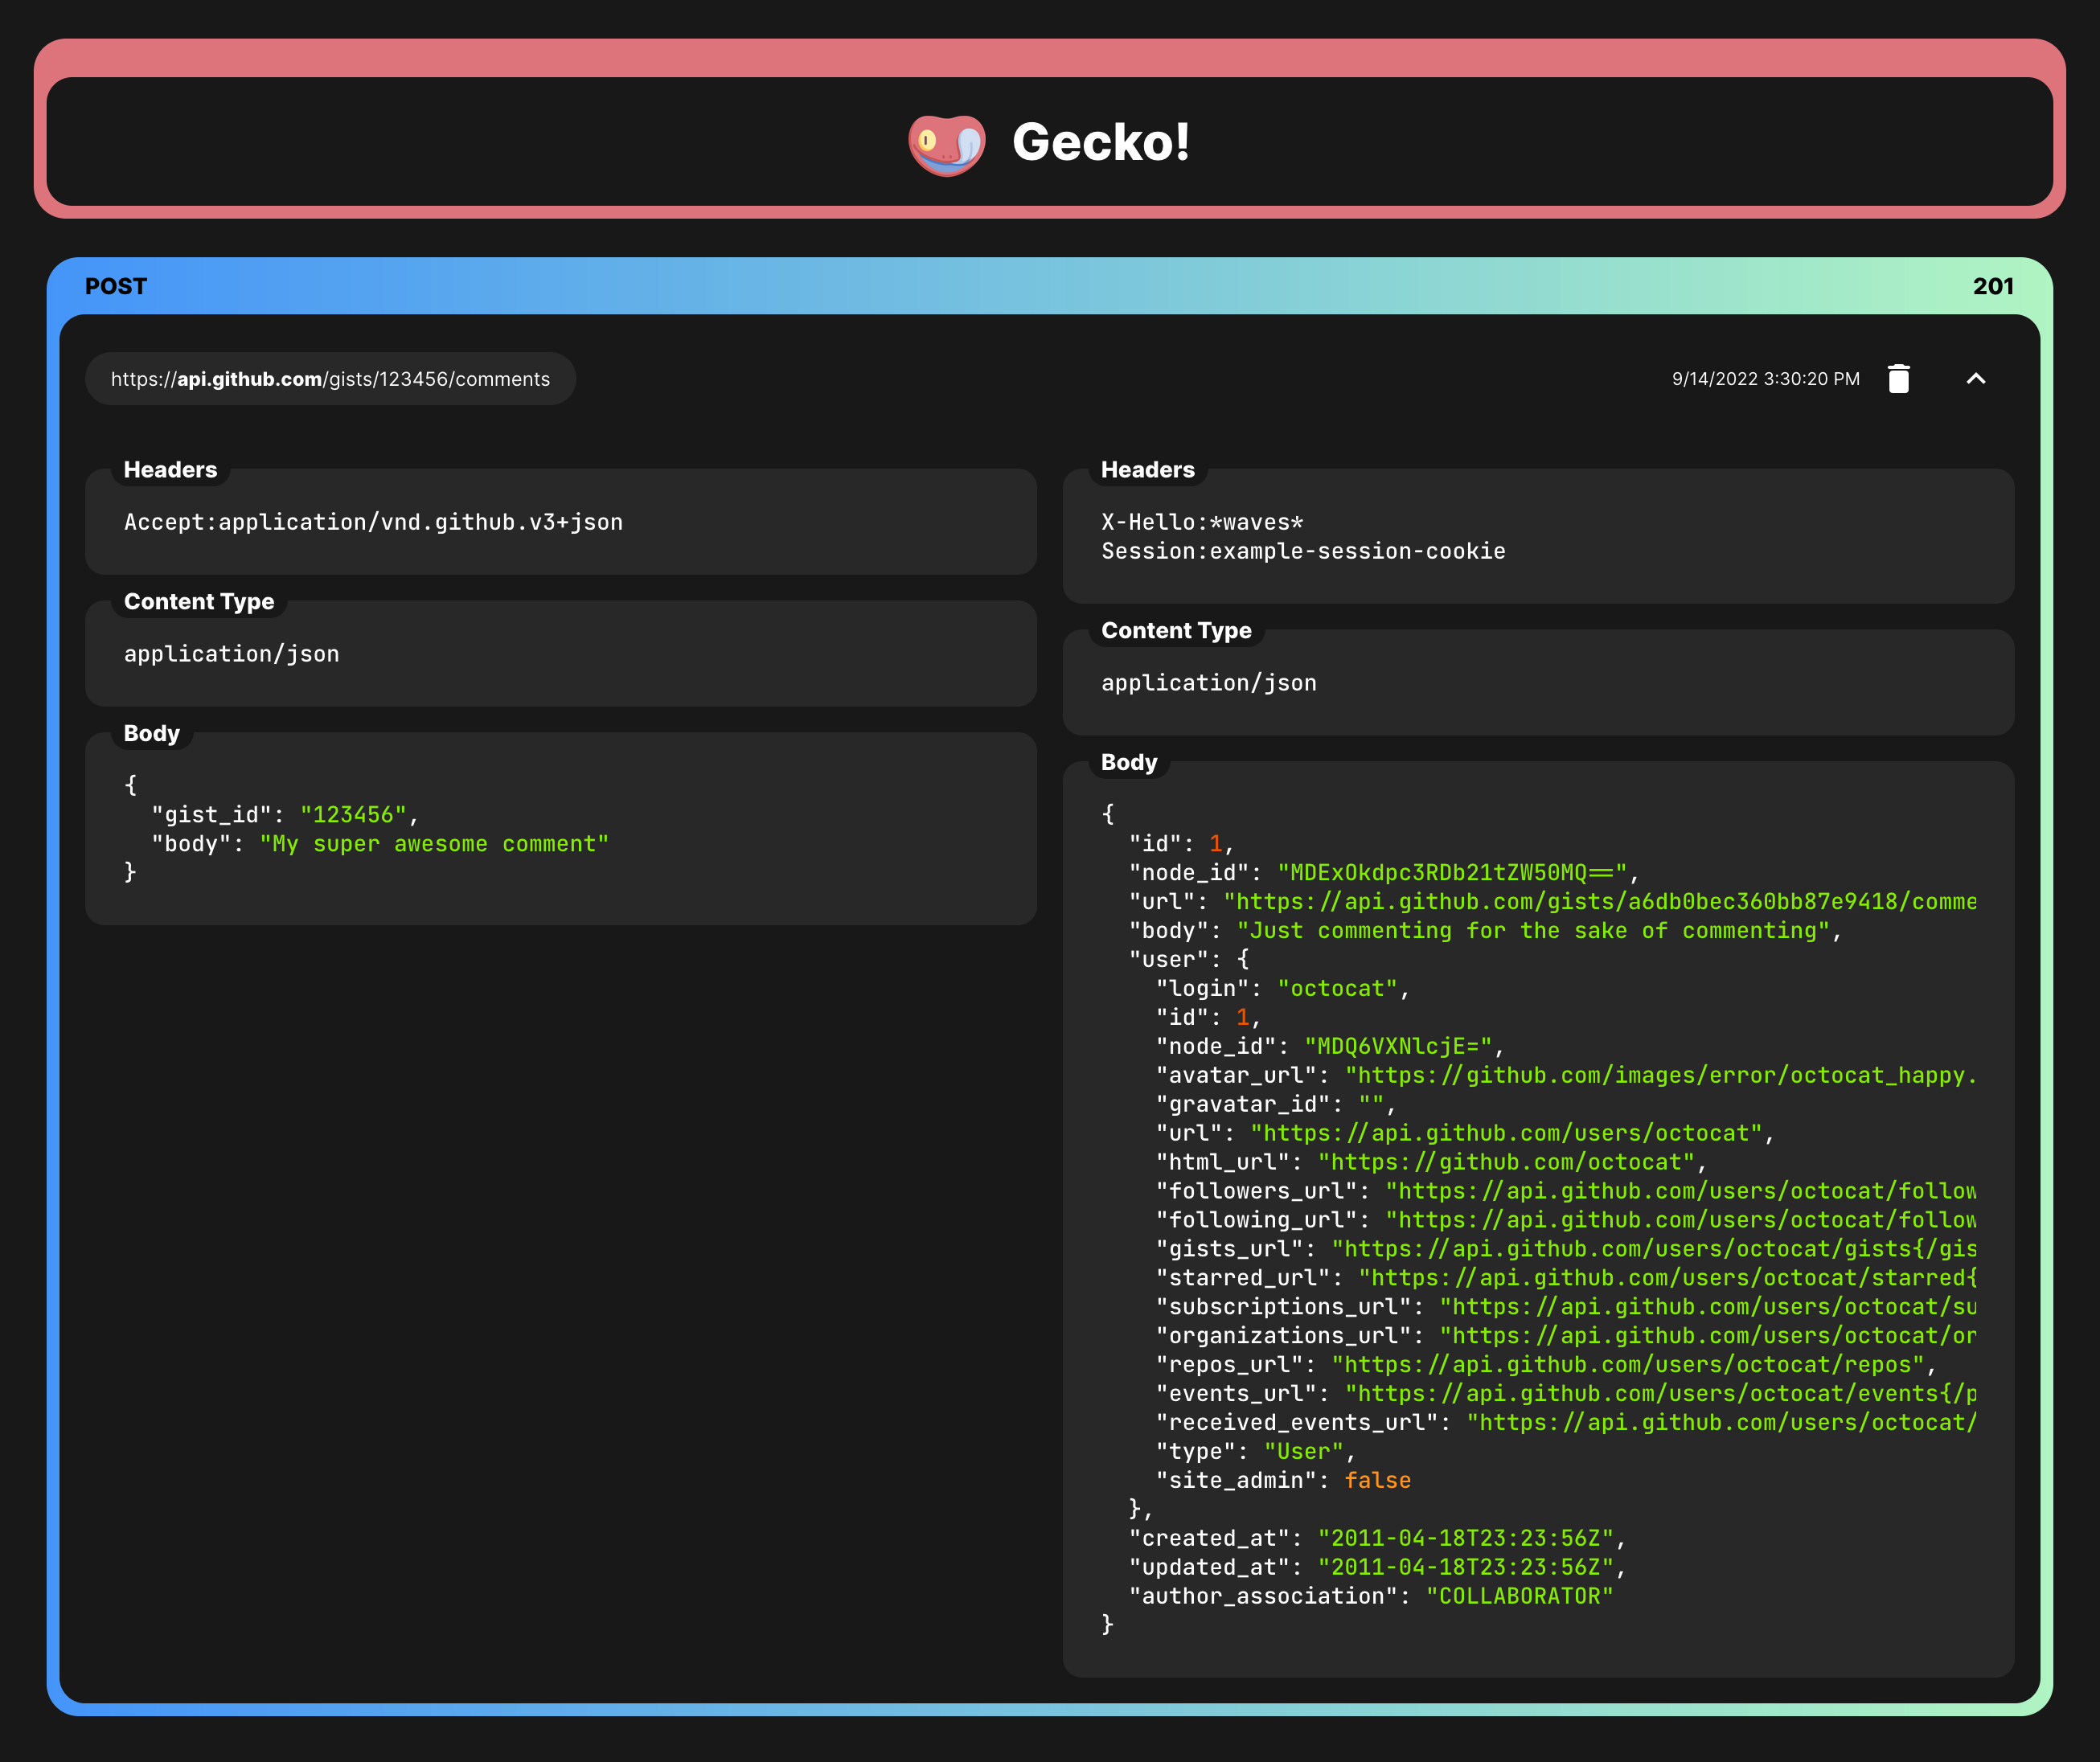Collapse the request card with the chevron

tap(1975, 379)
